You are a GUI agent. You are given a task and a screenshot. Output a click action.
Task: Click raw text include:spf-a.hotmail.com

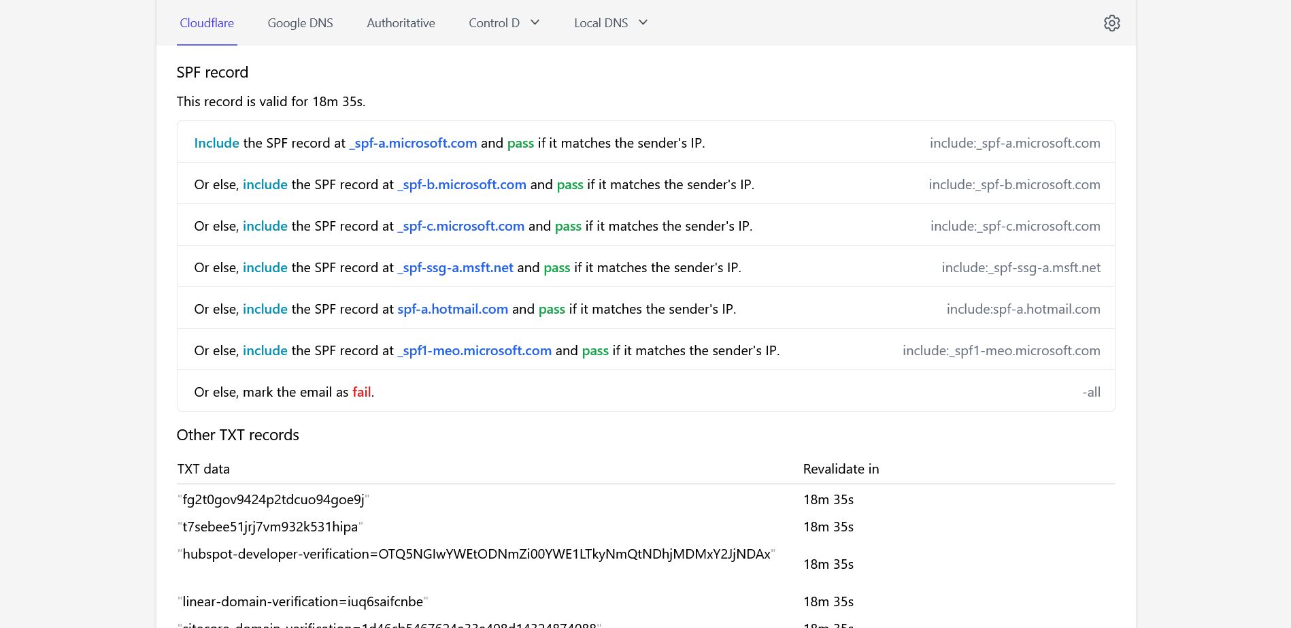coord(1023,309)
